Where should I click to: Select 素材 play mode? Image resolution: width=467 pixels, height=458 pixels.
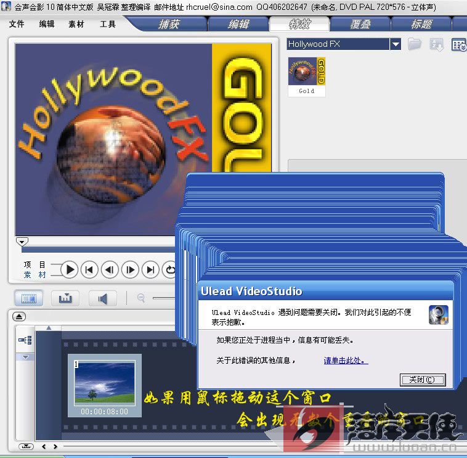[x=35, y=275]
